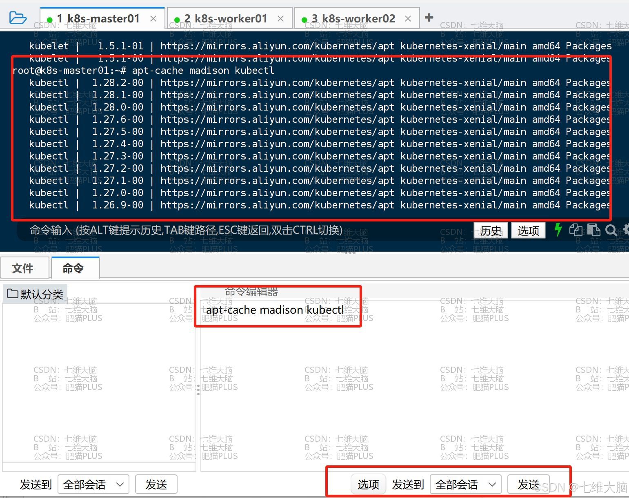Click left 发送 button under category list

tap(156, 485)
